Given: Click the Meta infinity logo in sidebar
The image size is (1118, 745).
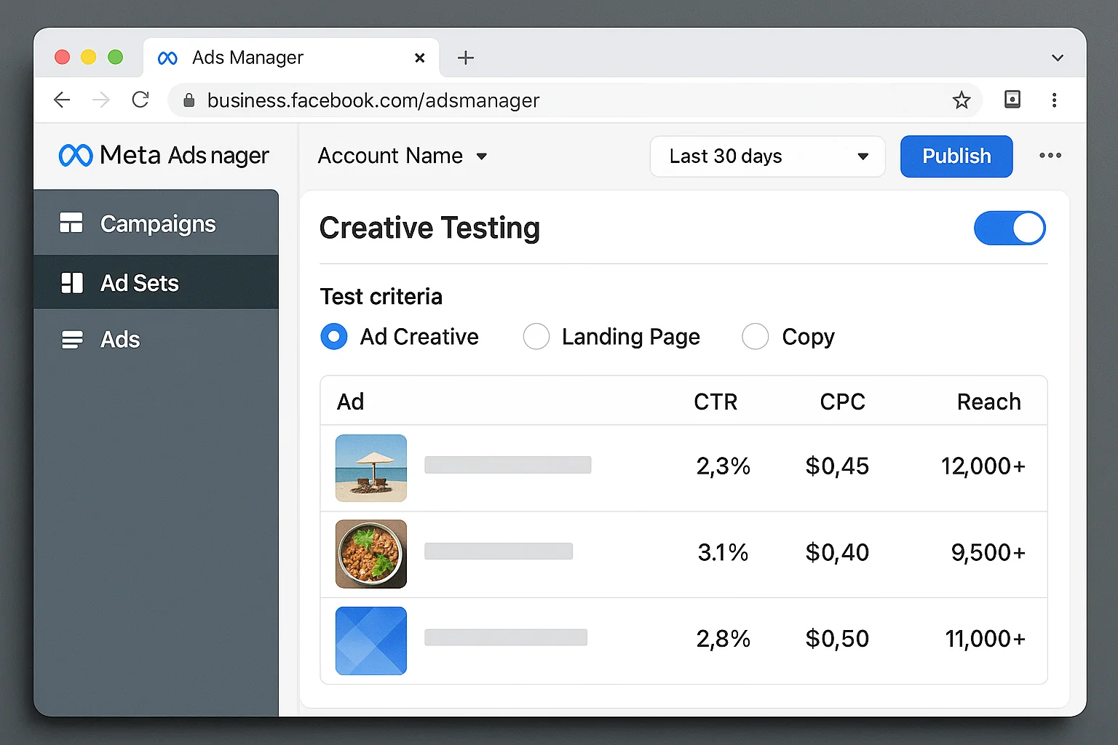Looking at the screenshot, I should [75, 155].
